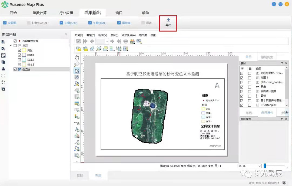
Task: Switch to the 撤销历史 tab
Action: tap(267, 57)
